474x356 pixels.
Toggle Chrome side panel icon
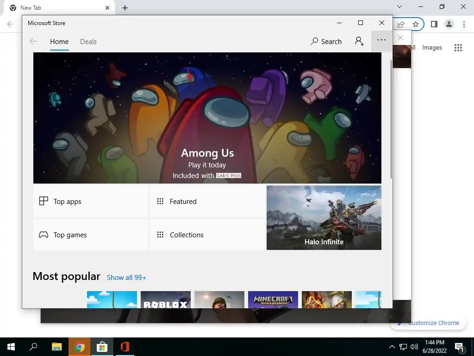point(434,24)
